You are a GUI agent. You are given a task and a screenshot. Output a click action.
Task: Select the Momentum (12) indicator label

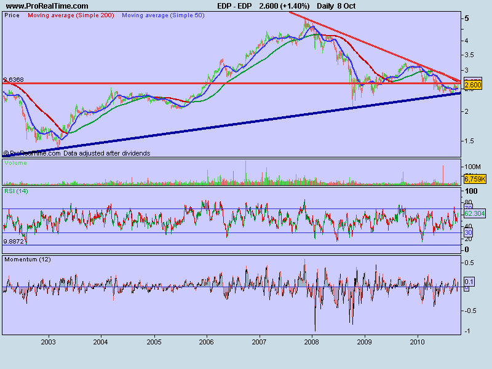28,260
